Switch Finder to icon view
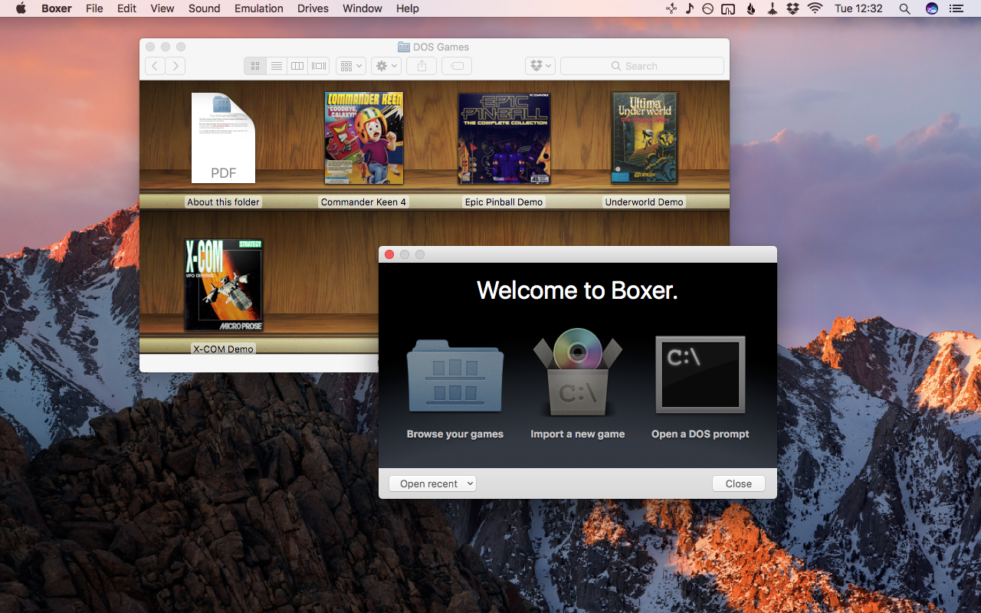This screenshot has height=613, width=981. (255, 66)
